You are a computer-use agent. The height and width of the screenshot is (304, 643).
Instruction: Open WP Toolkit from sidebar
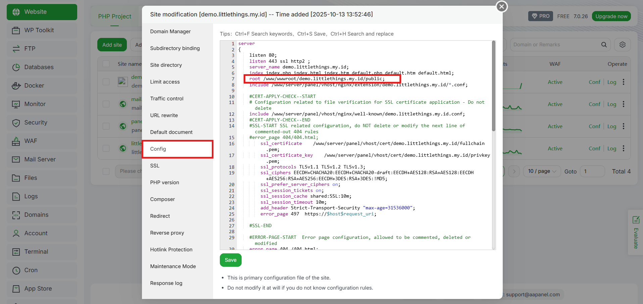point(42,30)
